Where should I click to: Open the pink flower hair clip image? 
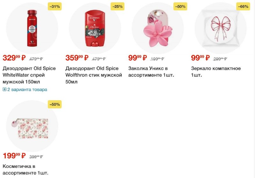click(158, 28)
